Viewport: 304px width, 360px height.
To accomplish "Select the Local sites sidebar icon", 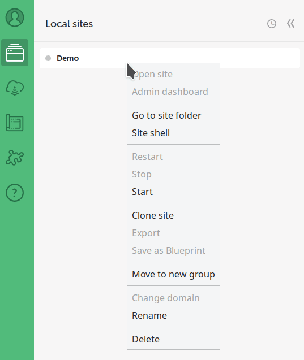I will (15, 53).
